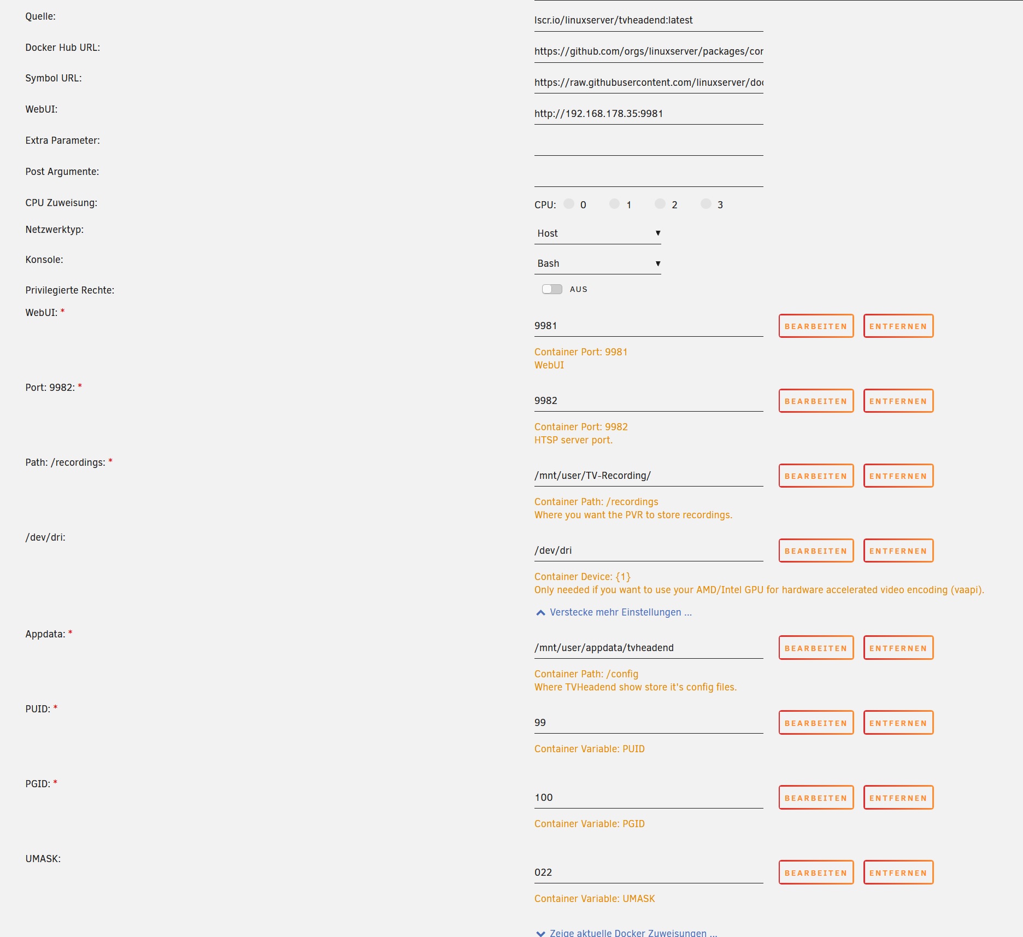Image resolution: width=1023 pixels, height=937 pixels.
Task: Collapse Verstecke mehr Einstellungen section
Action: 614,612
